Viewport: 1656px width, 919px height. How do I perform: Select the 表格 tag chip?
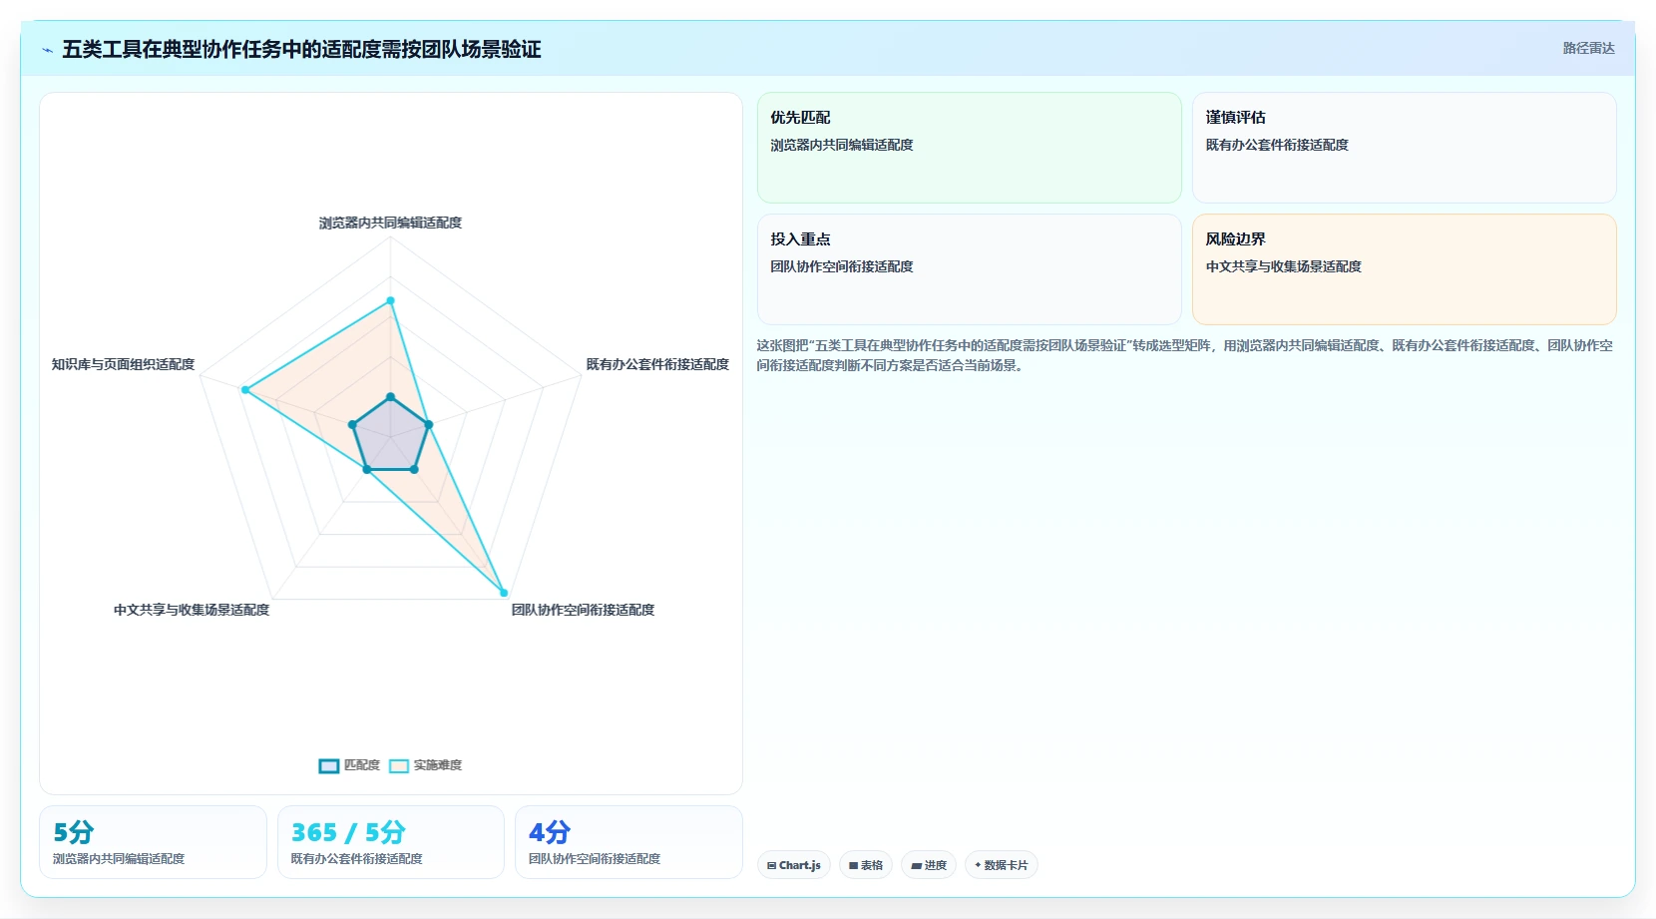[x=866, y=865]
